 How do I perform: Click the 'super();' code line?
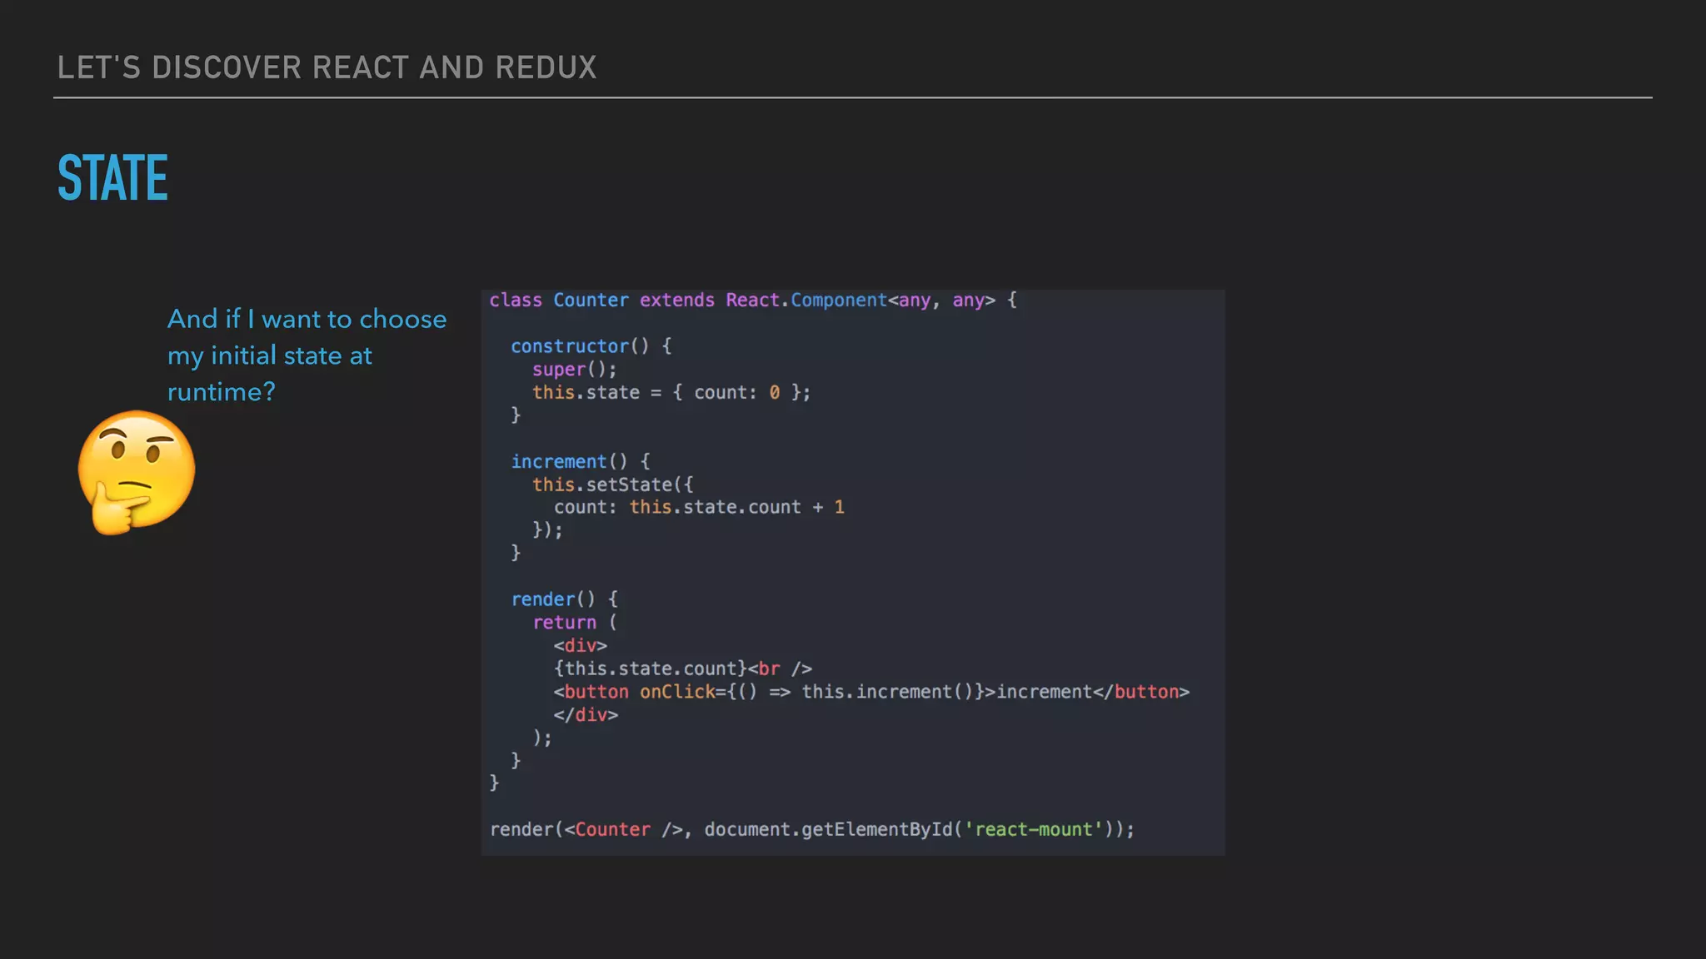(574, 370)
